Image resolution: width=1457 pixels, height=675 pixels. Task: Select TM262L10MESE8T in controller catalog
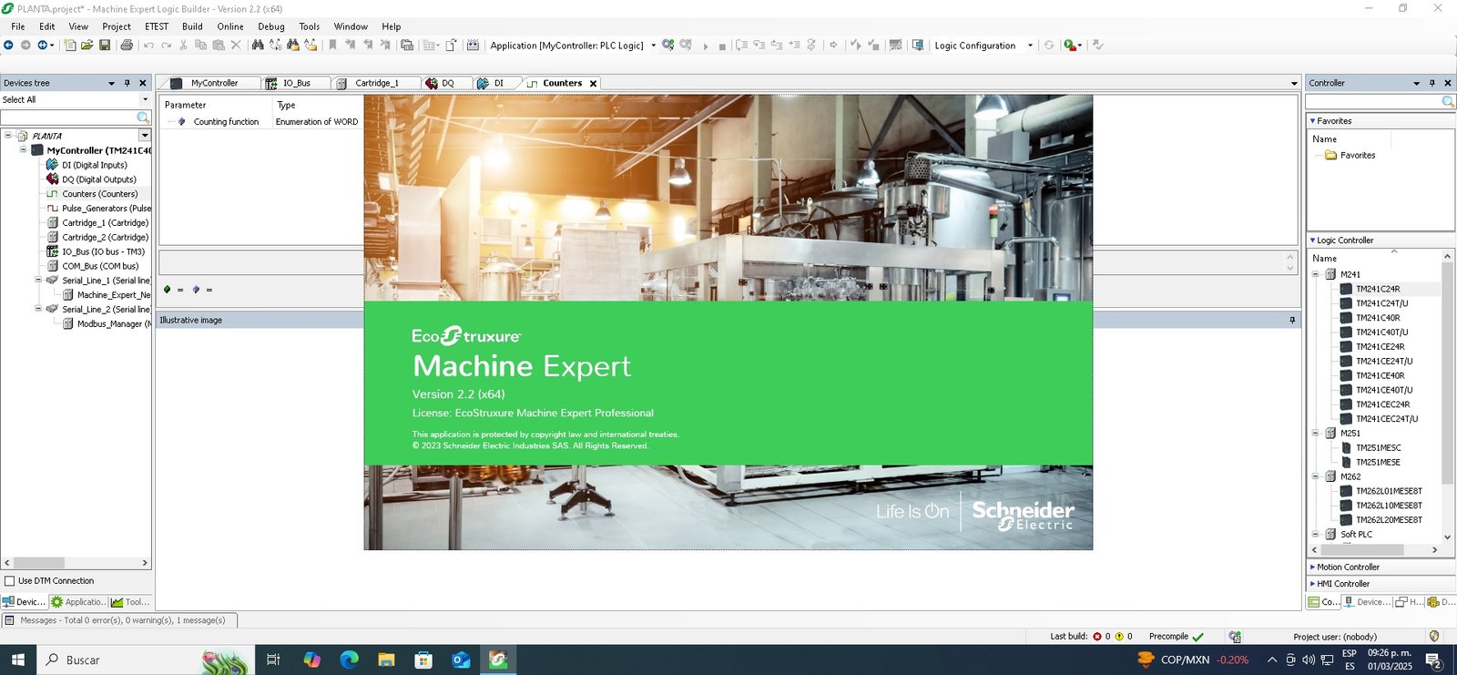1389,506
